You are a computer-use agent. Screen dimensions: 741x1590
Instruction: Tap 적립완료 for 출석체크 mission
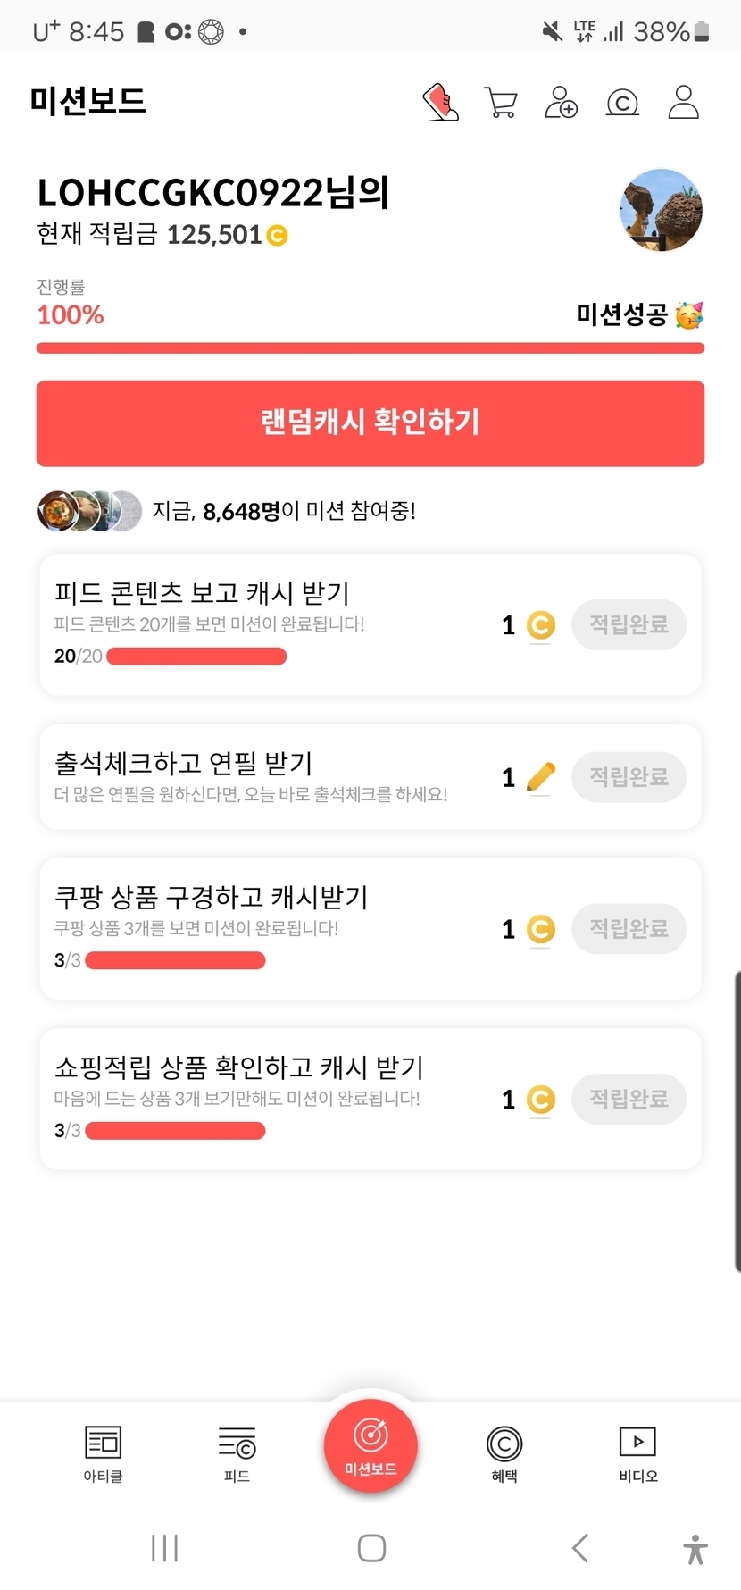point(629,776)
